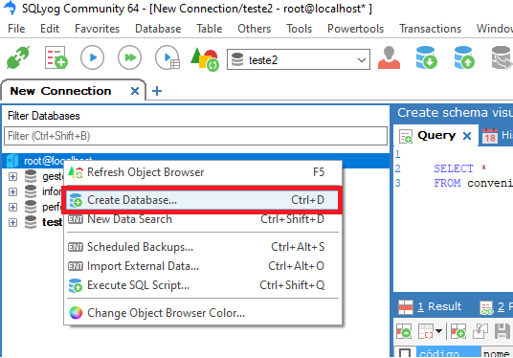Click the Refresh Object Browser toolbar icon
513x358 pixels.
tap(205, 59)
